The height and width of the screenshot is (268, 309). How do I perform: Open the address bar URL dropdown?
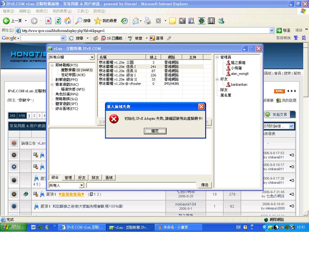pos(272,30)
